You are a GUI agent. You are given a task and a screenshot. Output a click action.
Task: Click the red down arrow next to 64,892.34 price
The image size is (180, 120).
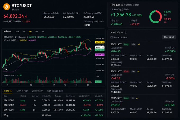(26, 16)
